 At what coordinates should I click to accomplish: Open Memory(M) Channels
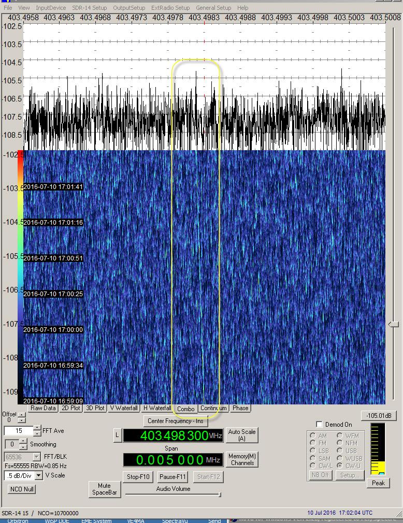[x=242, y=460]
